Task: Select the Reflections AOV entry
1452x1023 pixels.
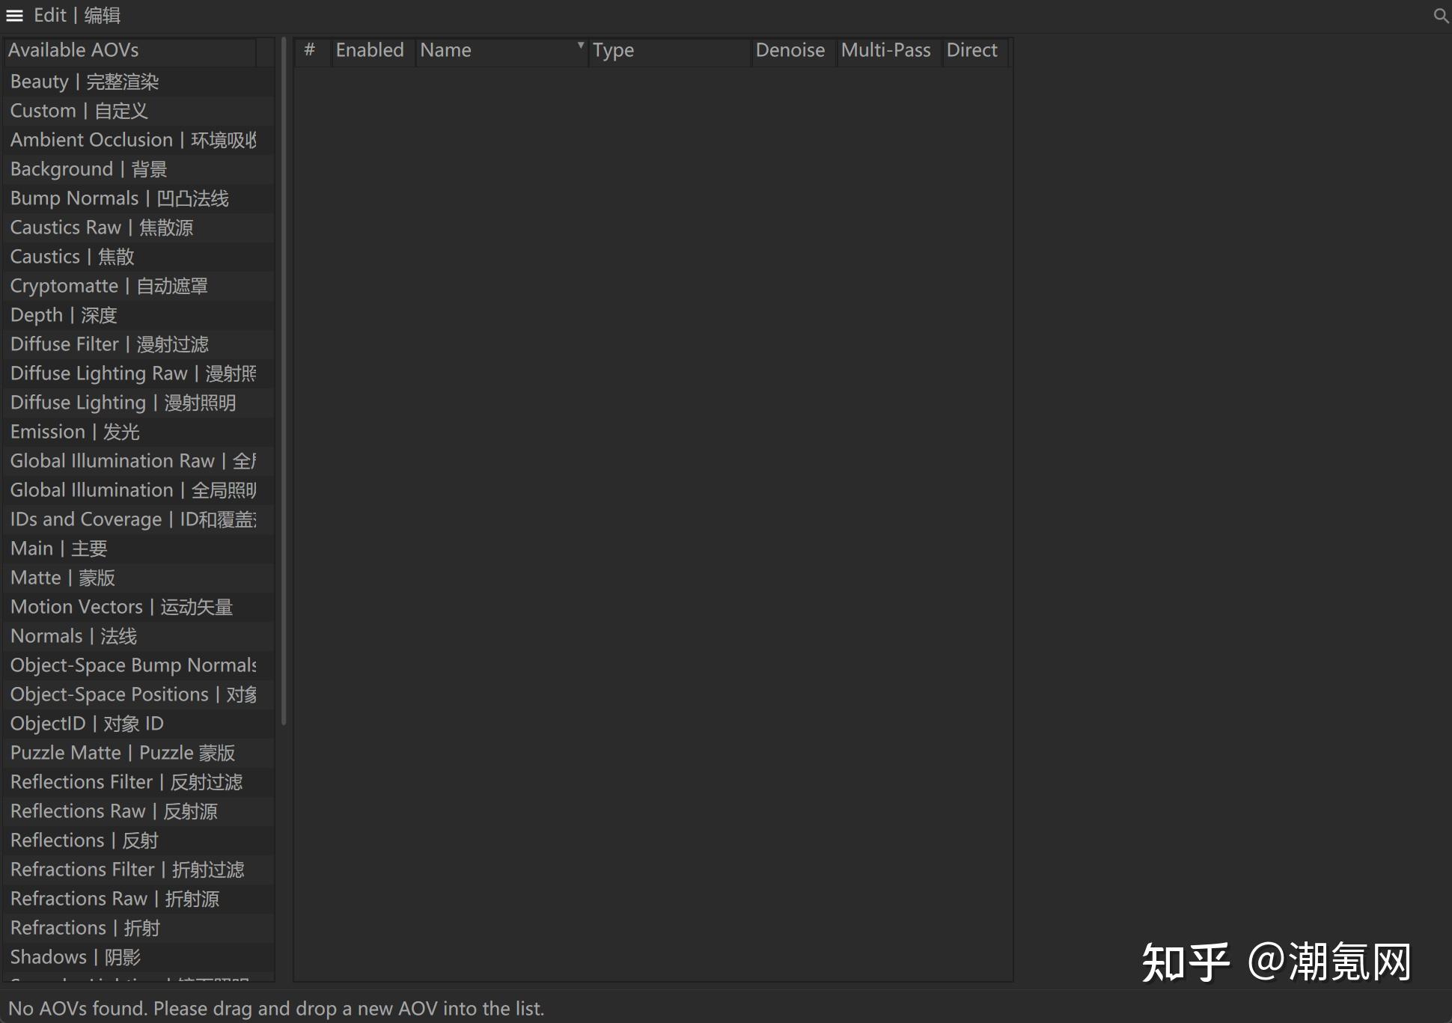Action: point(83,840)
